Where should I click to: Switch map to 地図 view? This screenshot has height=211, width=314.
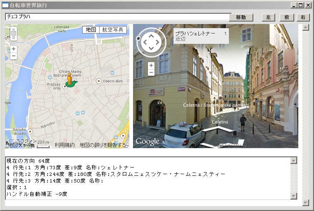click(91, 30)
